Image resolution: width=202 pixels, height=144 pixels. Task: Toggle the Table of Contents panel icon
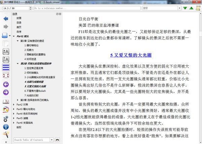click(6, 67)
